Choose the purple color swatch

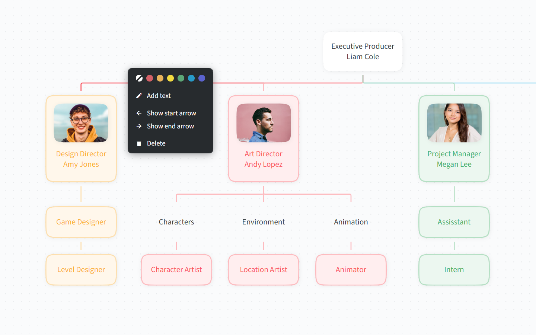(202, 78)
